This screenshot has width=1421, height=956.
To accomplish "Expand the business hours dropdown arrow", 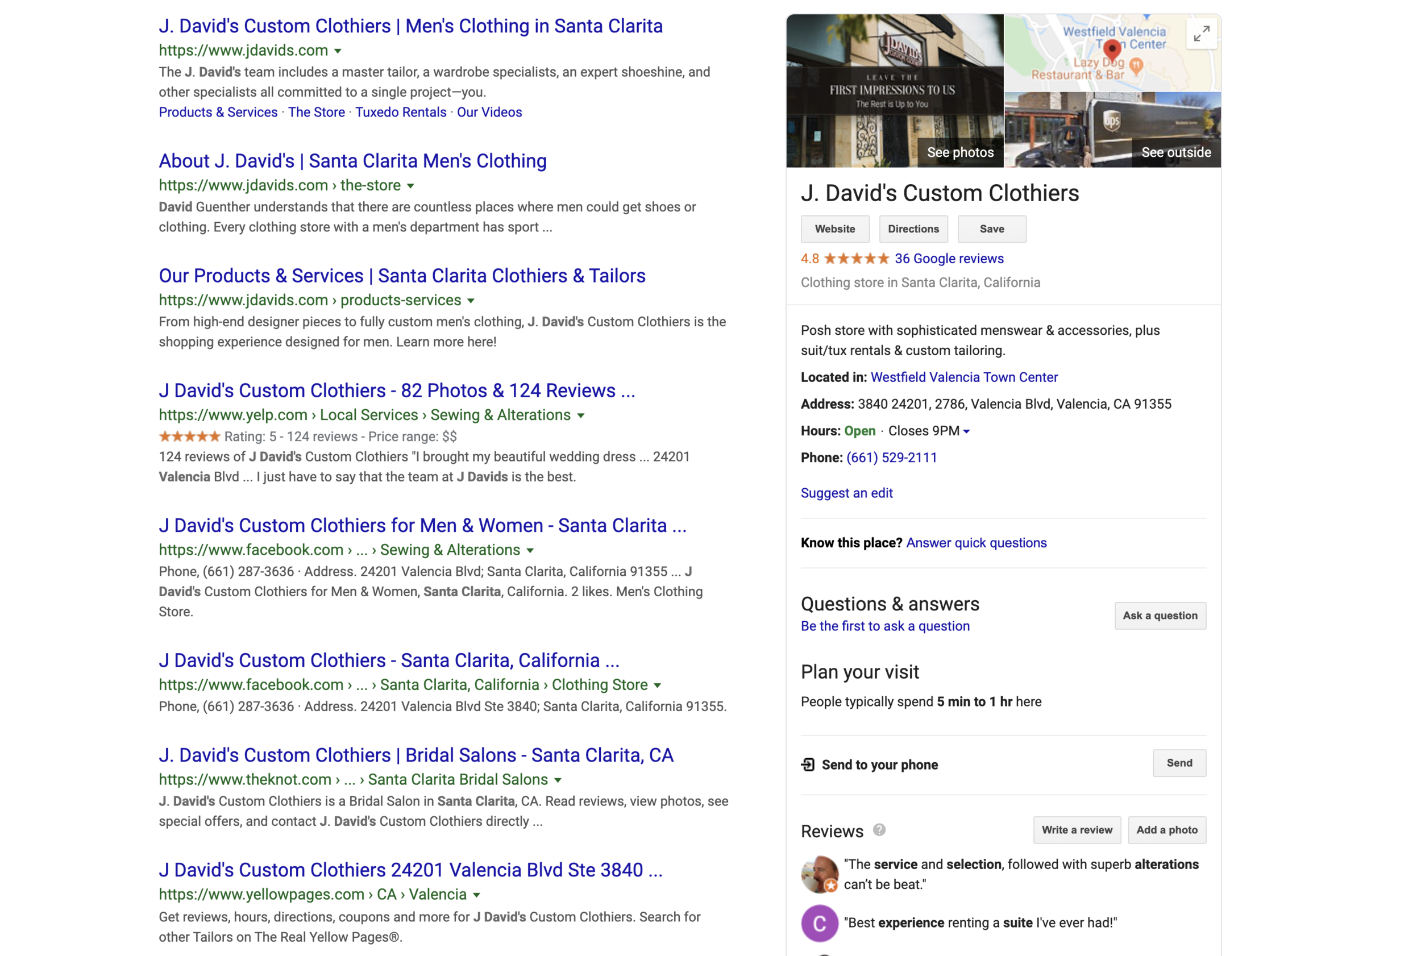I will click(966, 431).
